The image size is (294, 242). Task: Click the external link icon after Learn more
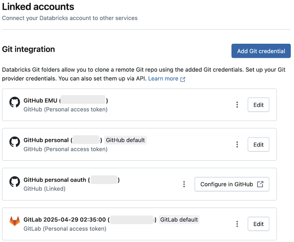(183, 79)
